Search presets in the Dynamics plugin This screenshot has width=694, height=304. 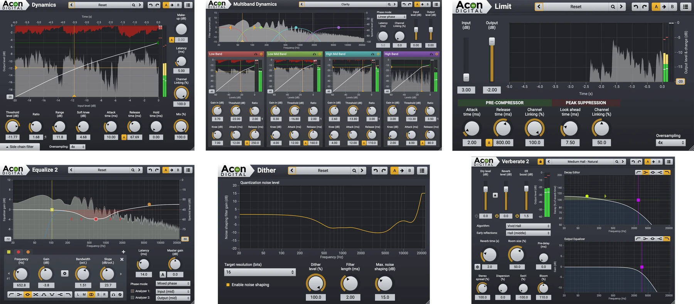pyautogui.click(x=133, y=5)
